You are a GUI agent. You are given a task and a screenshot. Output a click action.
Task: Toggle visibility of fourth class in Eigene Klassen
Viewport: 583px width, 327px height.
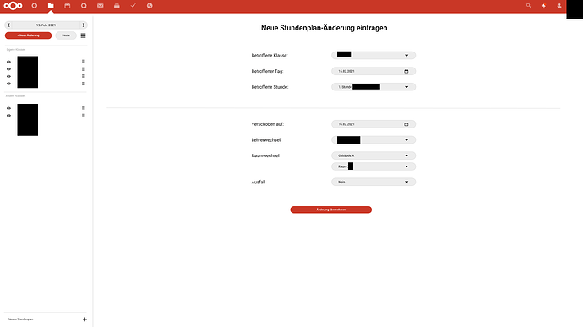(x=8, y=84)
